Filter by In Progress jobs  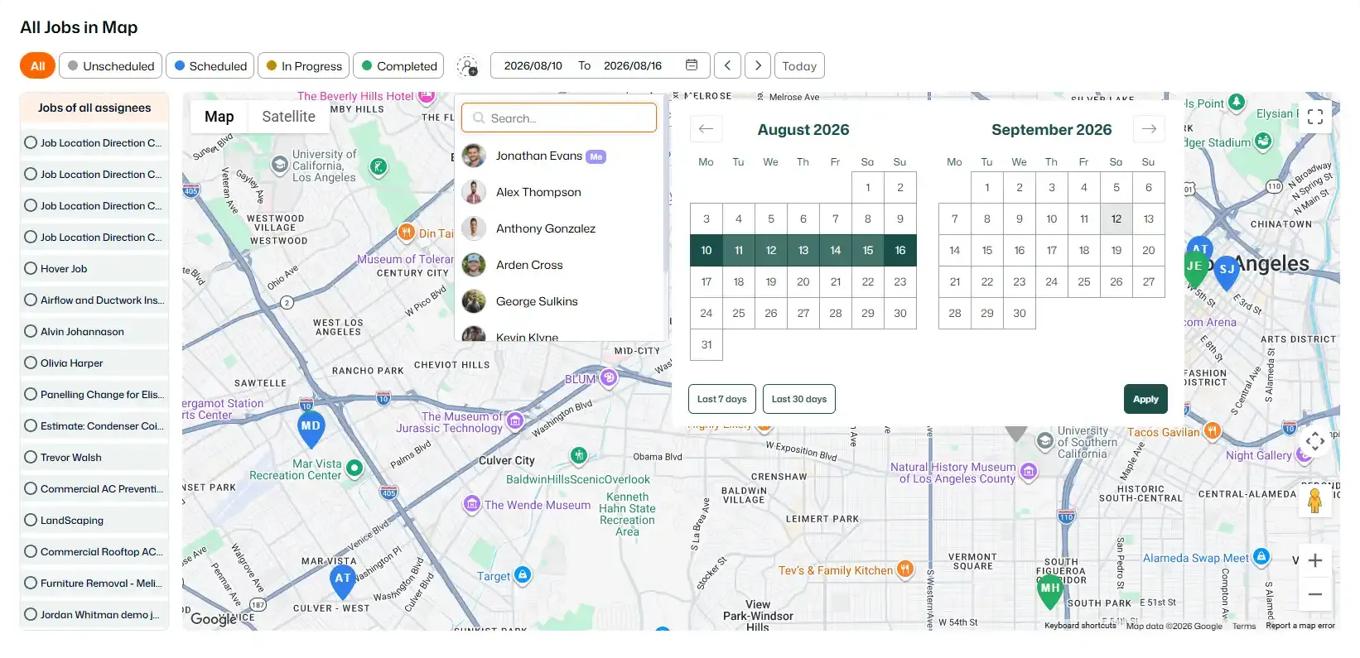[304, 65]
